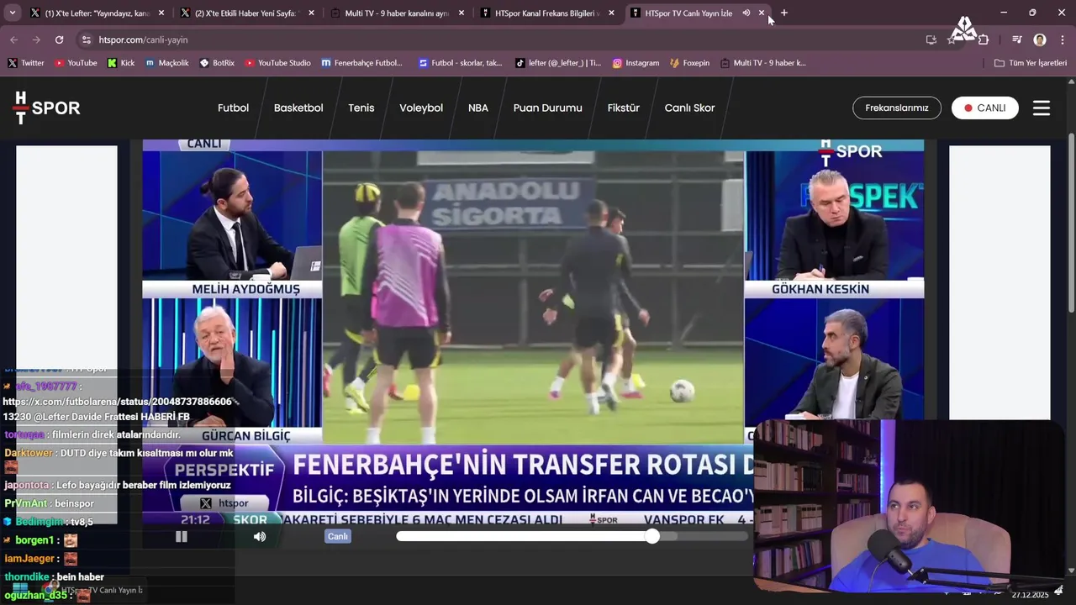Open Puan Durumu section

[548, 108]
